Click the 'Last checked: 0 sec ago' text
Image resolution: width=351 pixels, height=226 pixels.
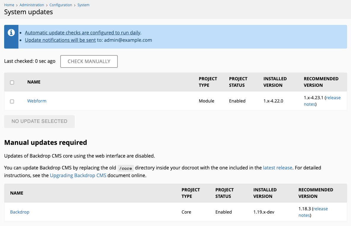[x=30, y=61]
